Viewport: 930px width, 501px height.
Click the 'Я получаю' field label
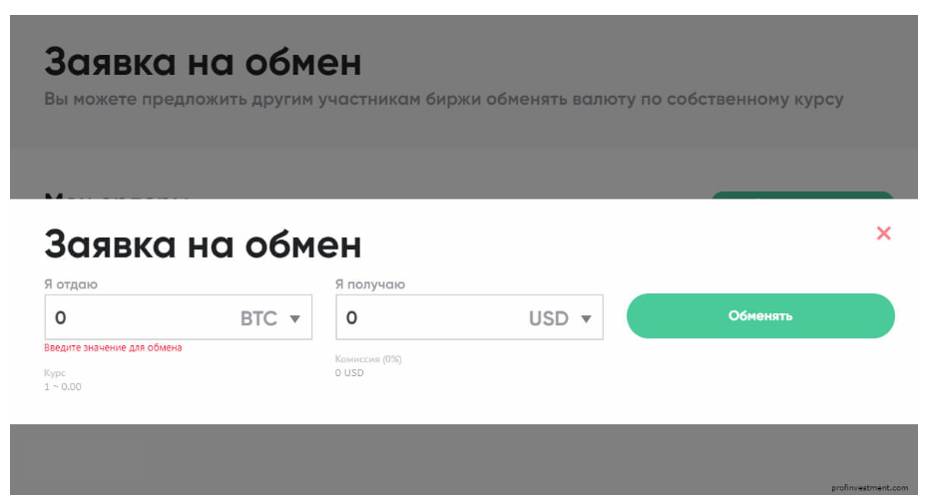pyautogui.click(x=370, y=284)
